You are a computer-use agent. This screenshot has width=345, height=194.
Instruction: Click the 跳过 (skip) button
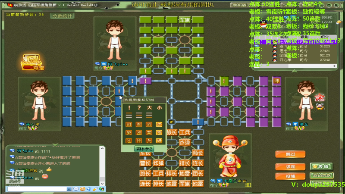(x=290, y=154)
